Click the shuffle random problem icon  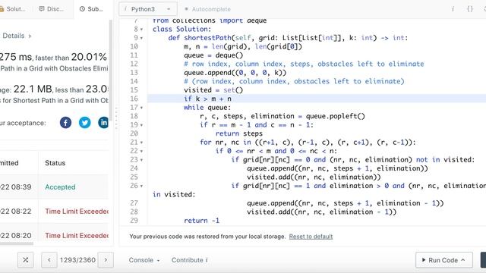tap(26, 260)
